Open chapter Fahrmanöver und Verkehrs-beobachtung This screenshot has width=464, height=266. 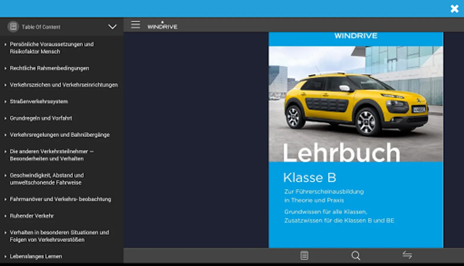[x=60, y=199]
